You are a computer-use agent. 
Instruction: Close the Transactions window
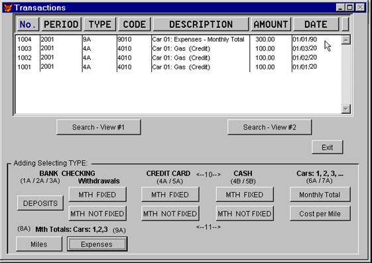point(361,7)
